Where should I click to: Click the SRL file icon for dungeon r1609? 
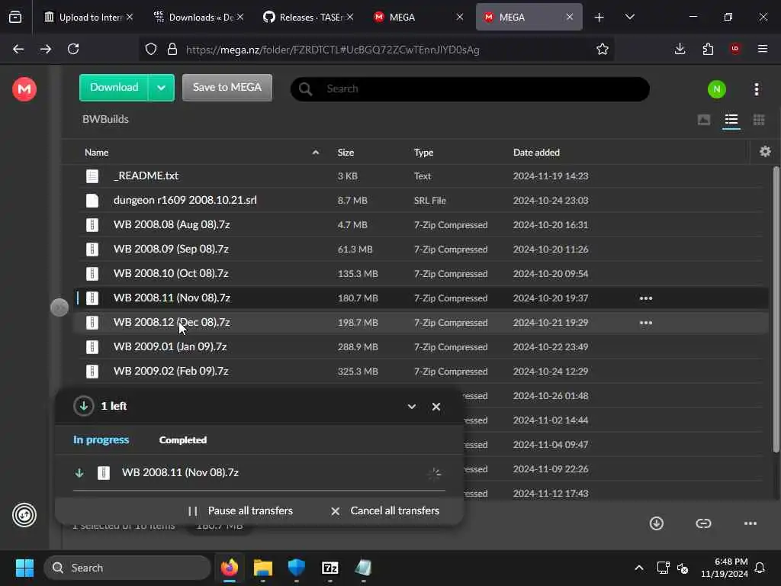[x=92, y=201]
